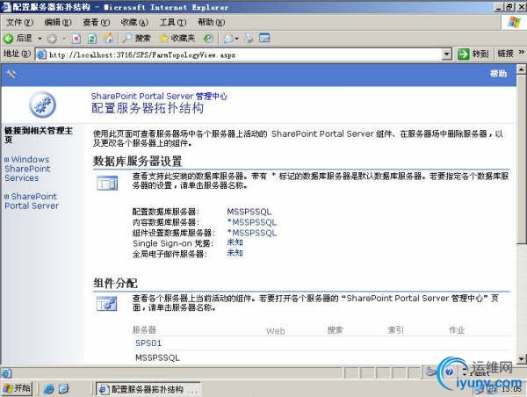Click Internet Explorer quick launch icon

coord(48,389)
